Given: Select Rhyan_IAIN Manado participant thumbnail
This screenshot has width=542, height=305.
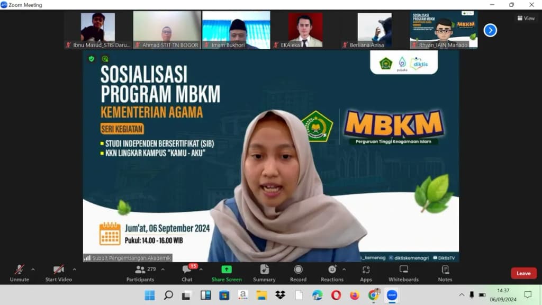Looking at the screenshot, I should tap(444, 30).
